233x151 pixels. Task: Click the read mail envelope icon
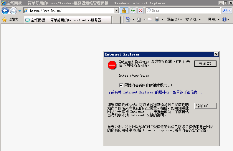coord(150,19)
